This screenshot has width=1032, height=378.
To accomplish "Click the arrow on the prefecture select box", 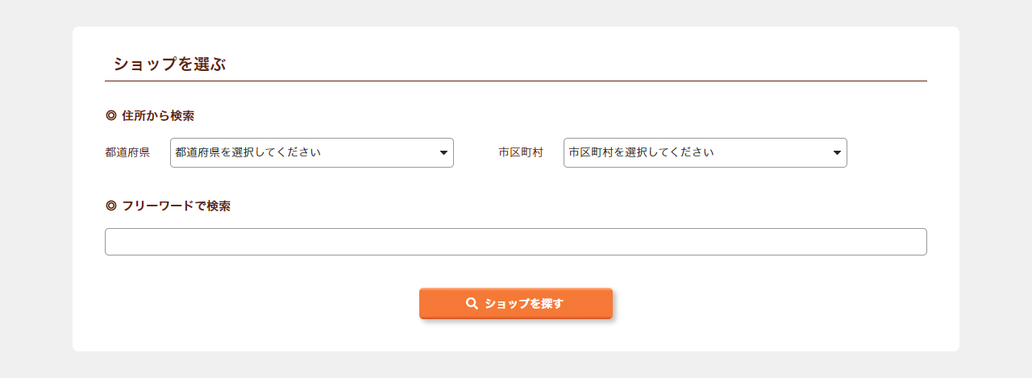I will pyautogui.click(x=443, y=152).
